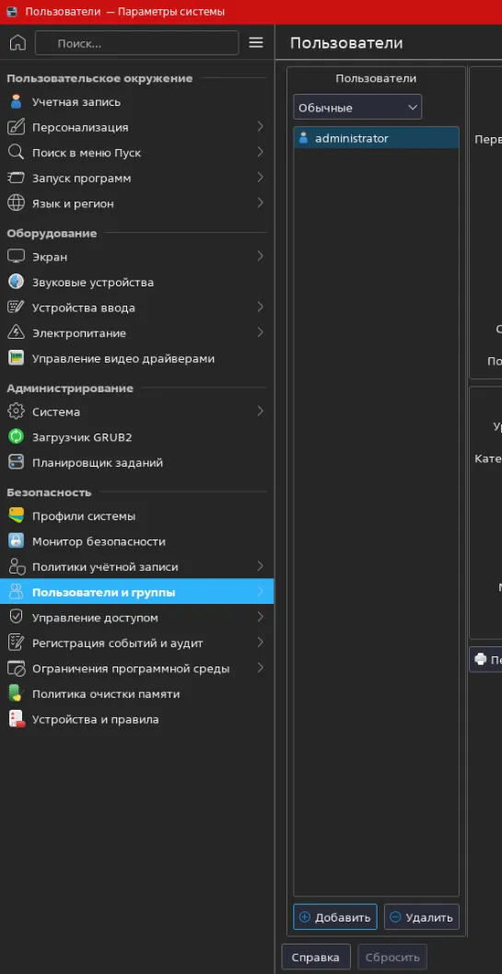Expand the Язык и регион chevron
Screen dimensions: 502x974
(x=260, y=203)
